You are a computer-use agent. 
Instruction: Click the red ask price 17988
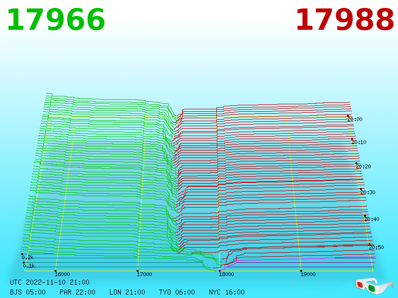(x=345, y=20)
